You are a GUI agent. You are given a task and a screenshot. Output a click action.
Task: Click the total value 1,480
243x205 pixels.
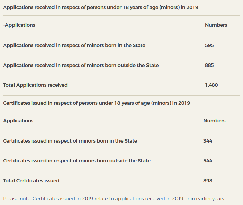tap(211, 85)
